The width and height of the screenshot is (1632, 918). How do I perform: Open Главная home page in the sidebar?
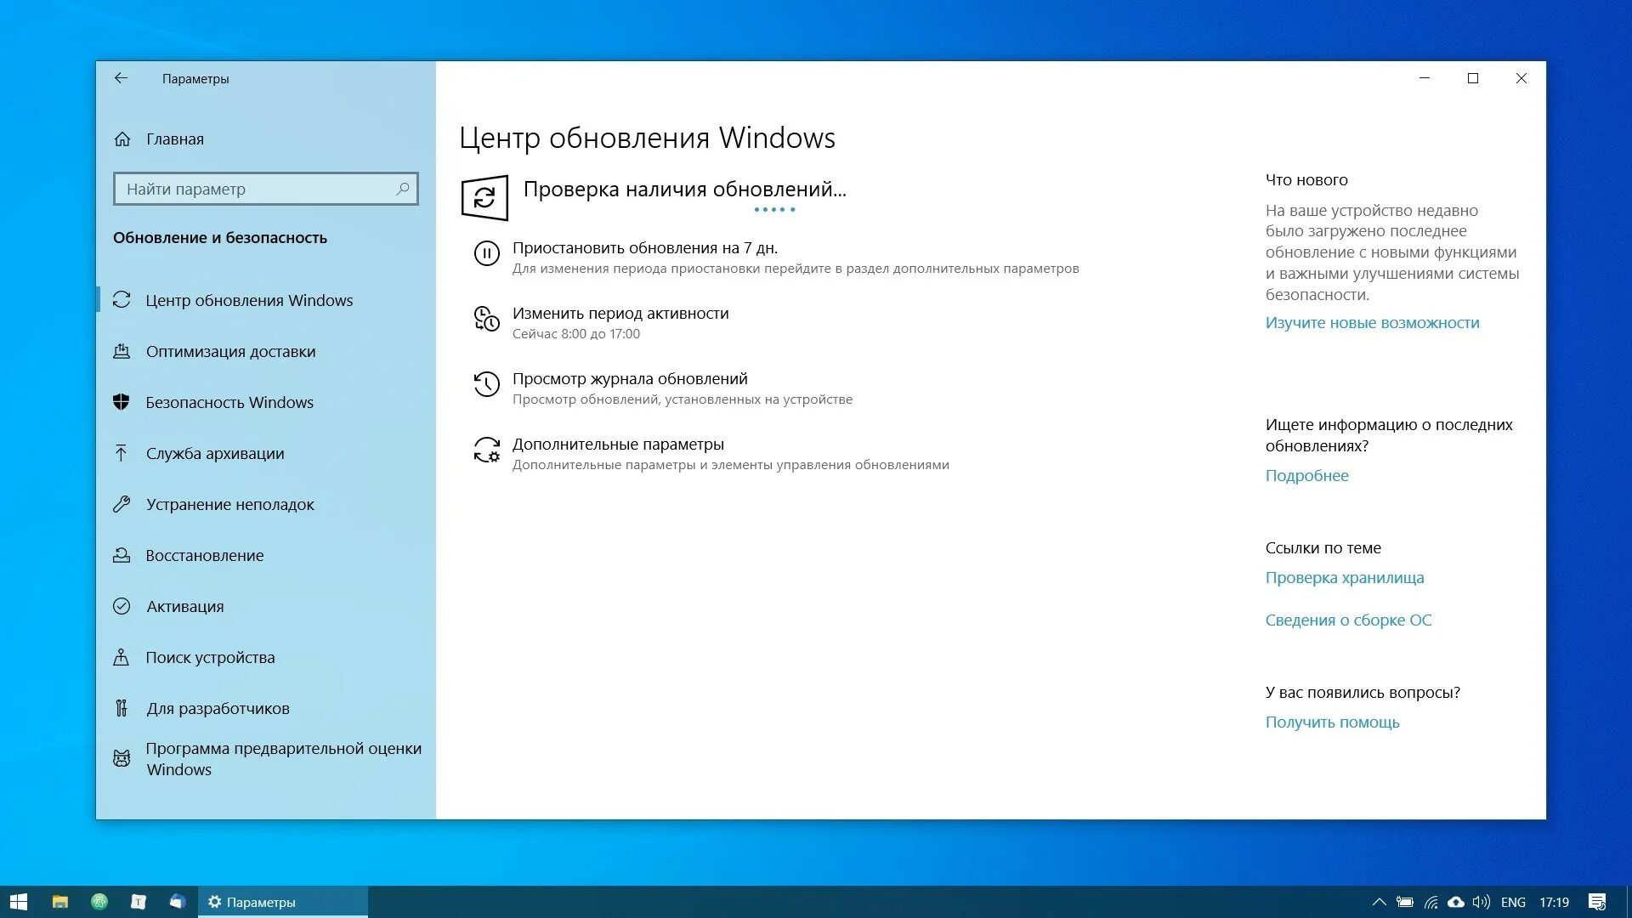(174, 139)
